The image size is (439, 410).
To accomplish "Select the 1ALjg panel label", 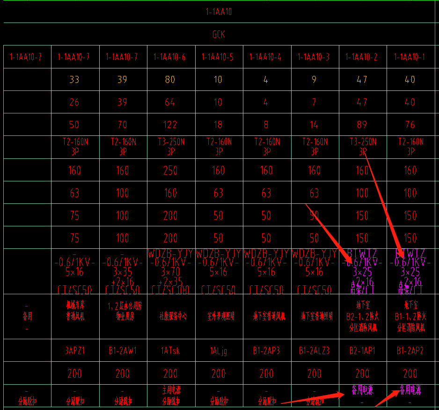I will coord(219,351).
